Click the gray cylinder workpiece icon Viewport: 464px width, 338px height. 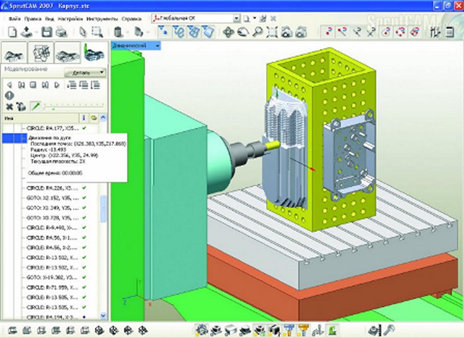[x=118, y=32]
